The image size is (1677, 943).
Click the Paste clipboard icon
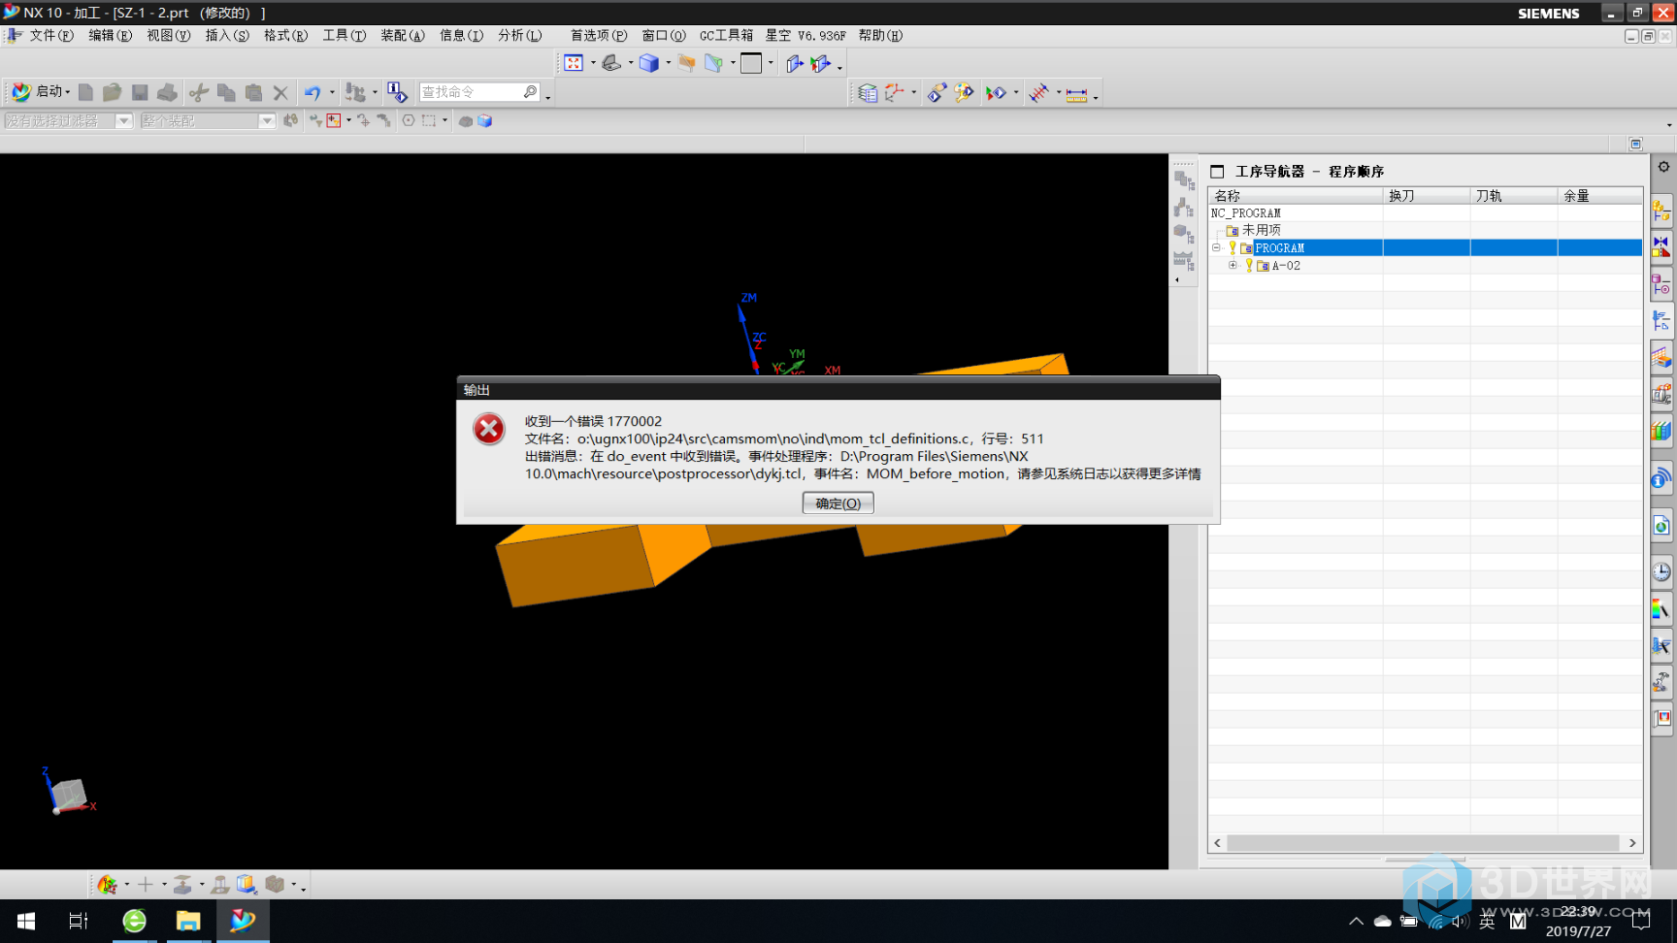(x=253, y=92)
